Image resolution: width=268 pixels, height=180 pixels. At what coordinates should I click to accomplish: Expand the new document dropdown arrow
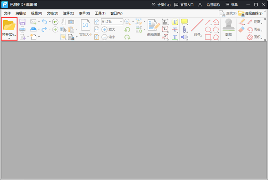point(39,37)
